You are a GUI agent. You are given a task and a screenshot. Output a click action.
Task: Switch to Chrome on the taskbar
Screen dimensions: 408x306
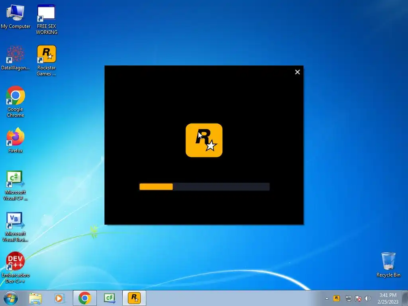85,298
